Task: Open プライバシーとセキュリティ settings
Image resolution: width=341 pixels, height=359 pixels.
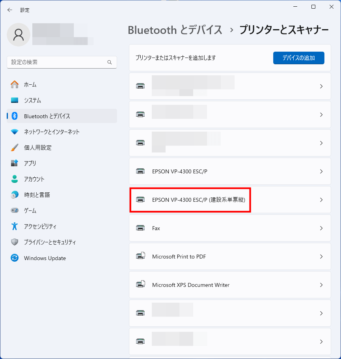Action: pos(50,242)
